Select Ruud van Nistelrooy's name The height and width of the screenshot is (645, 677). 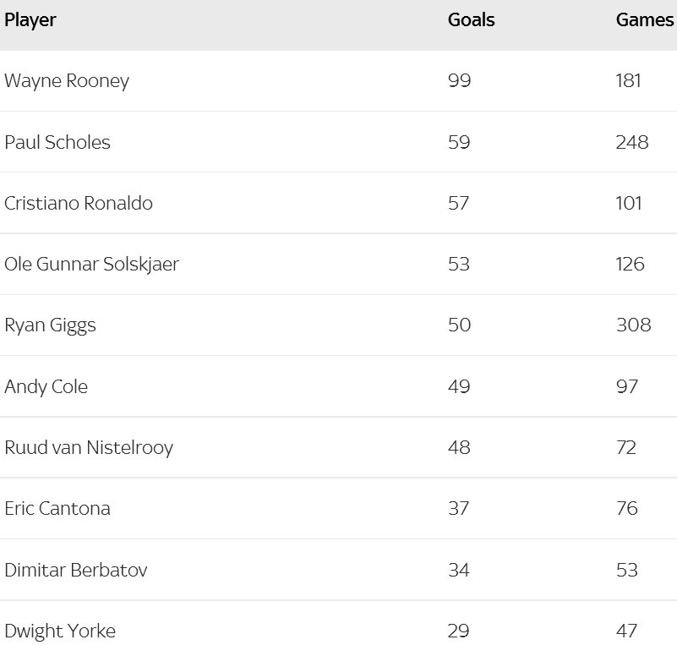click(x=89, y=447)
